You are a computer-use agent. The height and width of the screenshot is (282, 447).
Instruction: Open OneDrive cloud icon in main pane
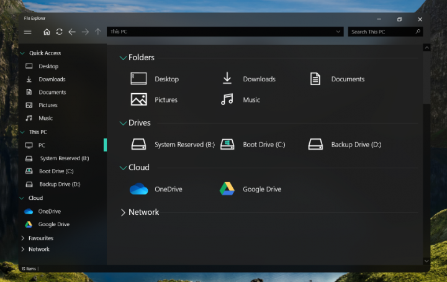(x=139, y=189)
